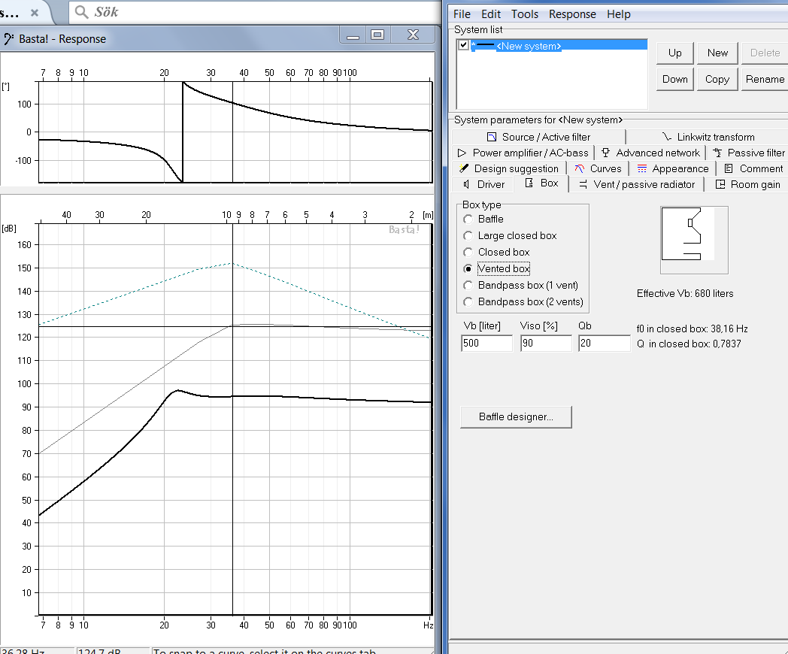Click the Copy button
The width and height of the screenshot is (788, 654).
point(717,80)
